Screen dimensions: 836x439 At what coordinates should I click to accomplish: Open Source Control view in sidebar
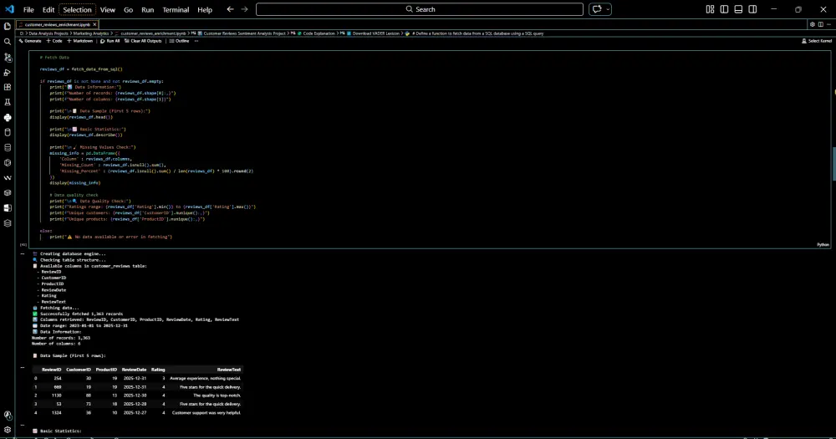[8, 57]
